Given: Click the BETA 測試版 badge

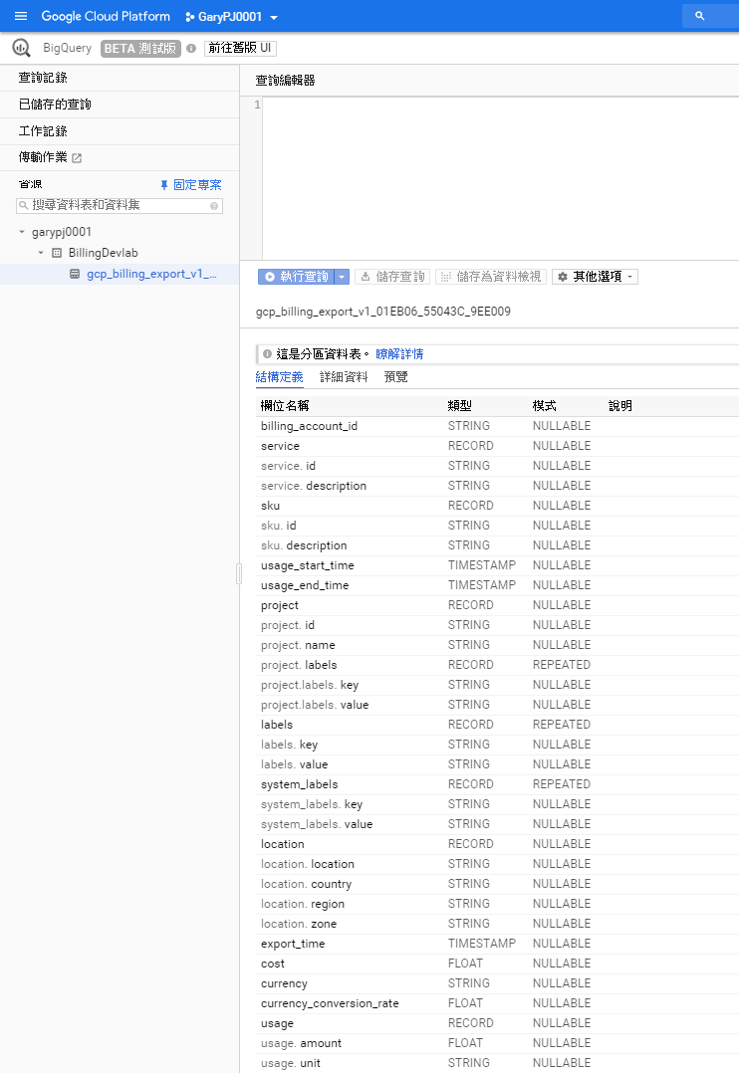Looking at the screenshot, I should pyautogui.click(x=141, y=49).
